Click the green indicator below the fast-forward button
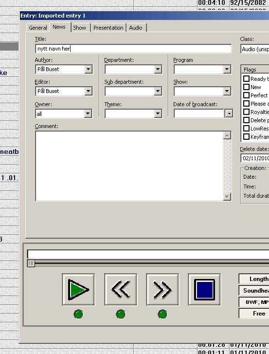 click(162, 314)
